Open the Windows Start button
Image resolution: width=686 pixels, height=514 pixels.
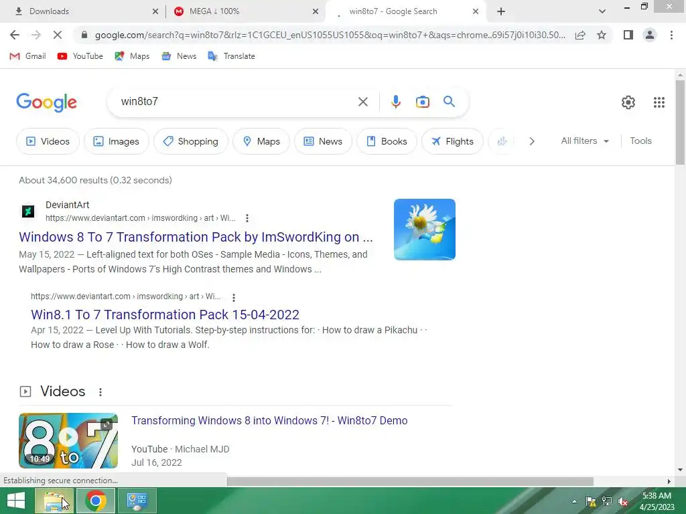pyautogui.click(x=16, y=501)
